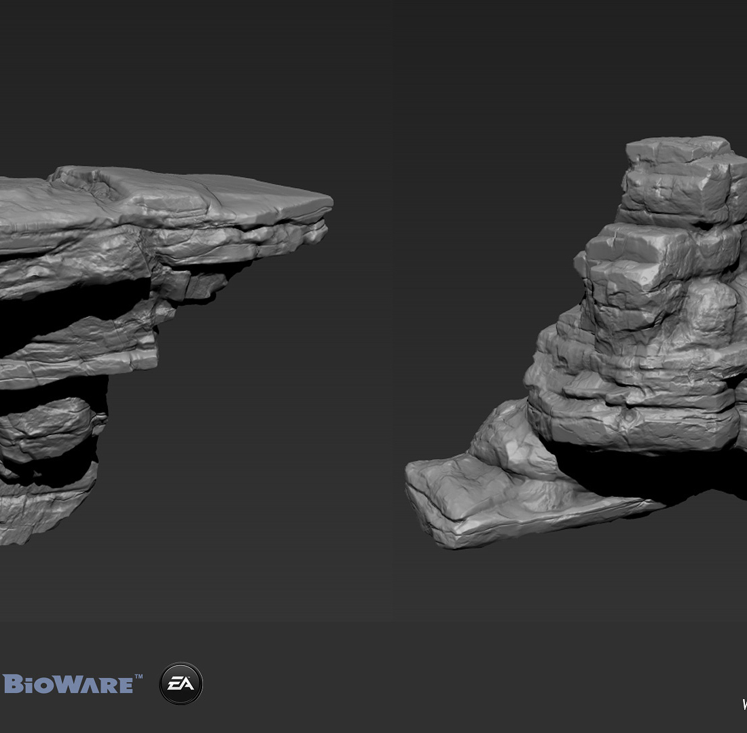Select the stacked blocky rock pillar sculpt
This screenshot has height=733, width=747.
coord(577,342)
